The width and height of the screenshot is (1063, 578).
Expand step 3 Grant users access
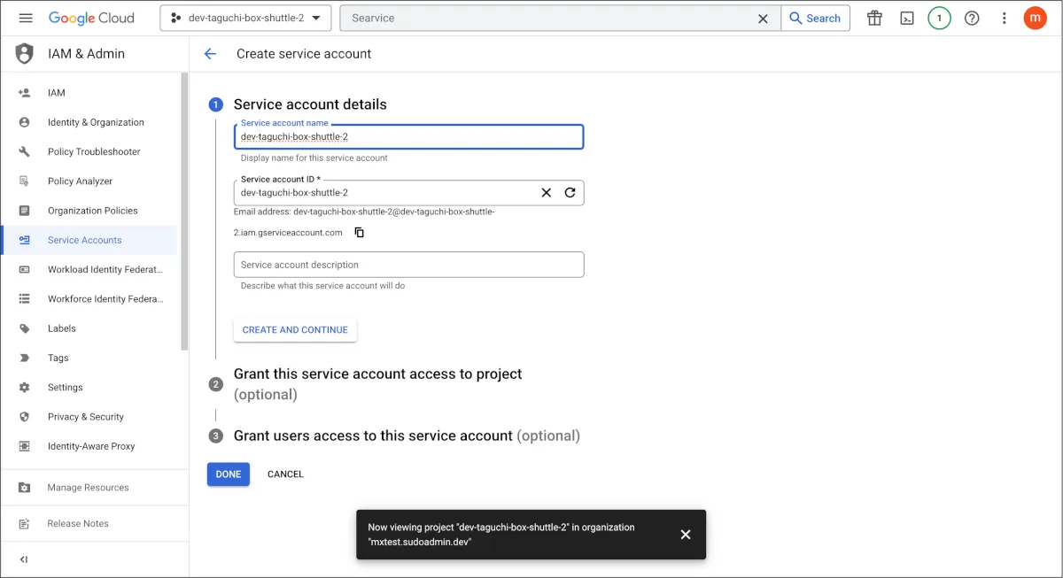tap(373, 435)
